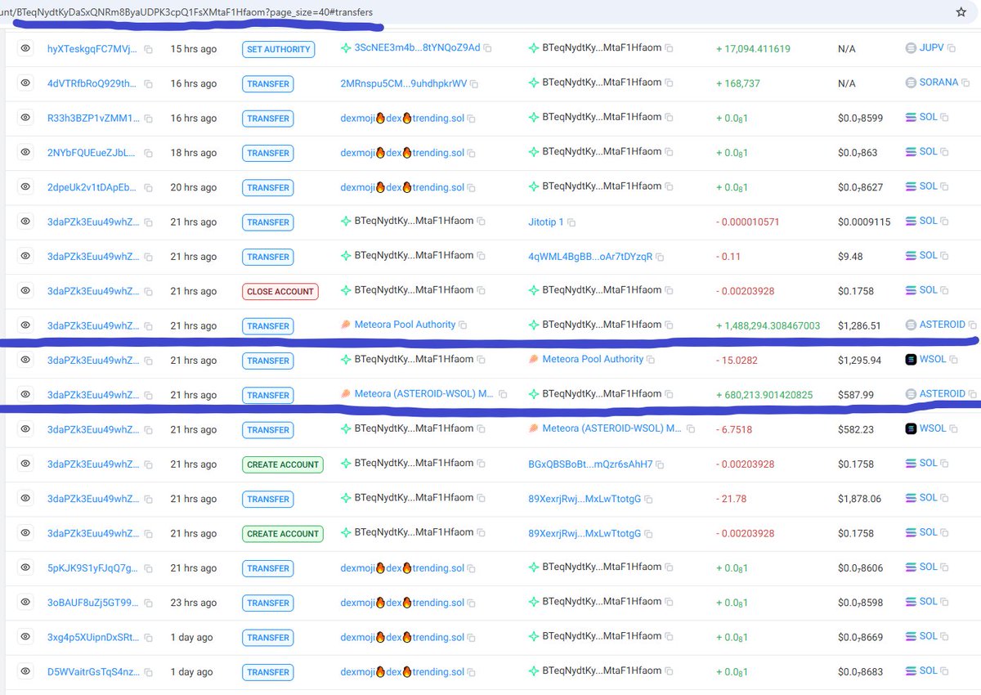Open transaction hyXTeskgqFC7MVj
Viewport: 981px width, 695px height.
tap(92, 49)
